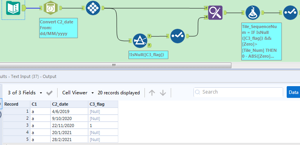Click the Tile tool output anchor
The width and height of the screenshot is (300, 145).
point(103,8)
